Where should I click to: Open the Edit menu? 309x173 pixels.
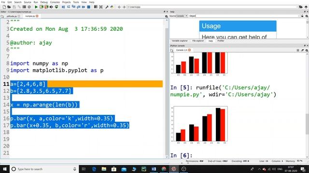point(10,2)
